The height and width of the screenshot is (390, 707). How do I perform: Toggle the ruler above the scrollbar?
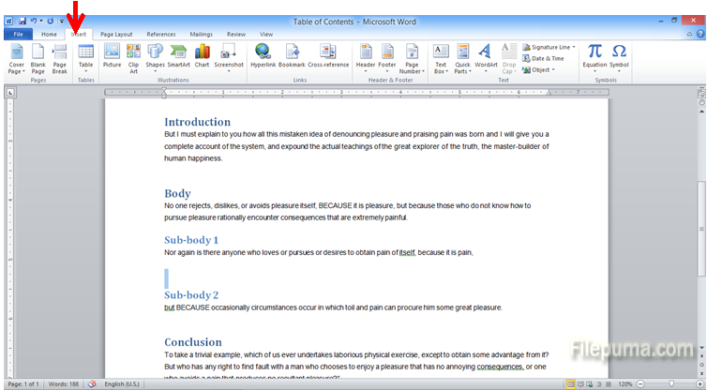(x=700, y=92)
